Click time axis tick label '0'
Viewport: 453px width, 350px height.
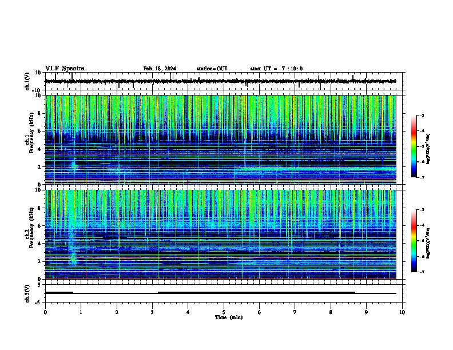pos(45,312)
